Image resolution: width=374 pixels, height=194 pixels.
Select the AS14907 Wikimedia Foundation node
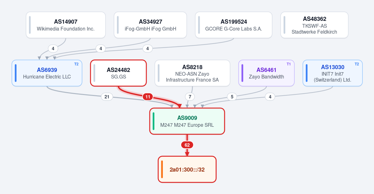(66, 25)
